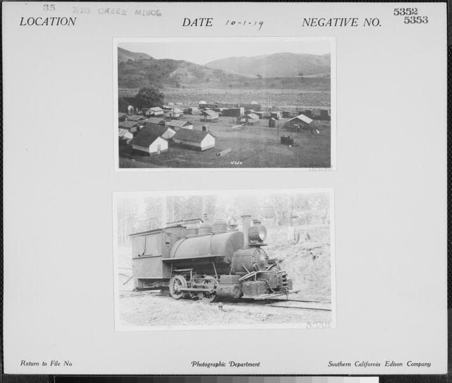Image resolution: width=452 pixels, height=383 pixels.
Task: Click the LOCATION label
Action: click(x=48, y=22)
